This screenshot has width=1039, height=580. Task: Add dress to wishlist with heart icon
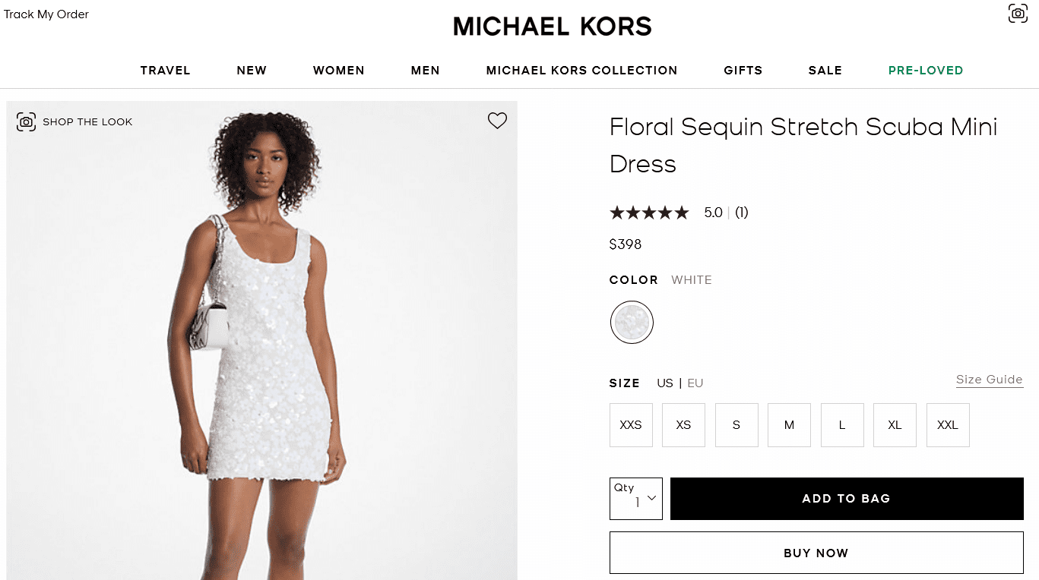point(497,121)
